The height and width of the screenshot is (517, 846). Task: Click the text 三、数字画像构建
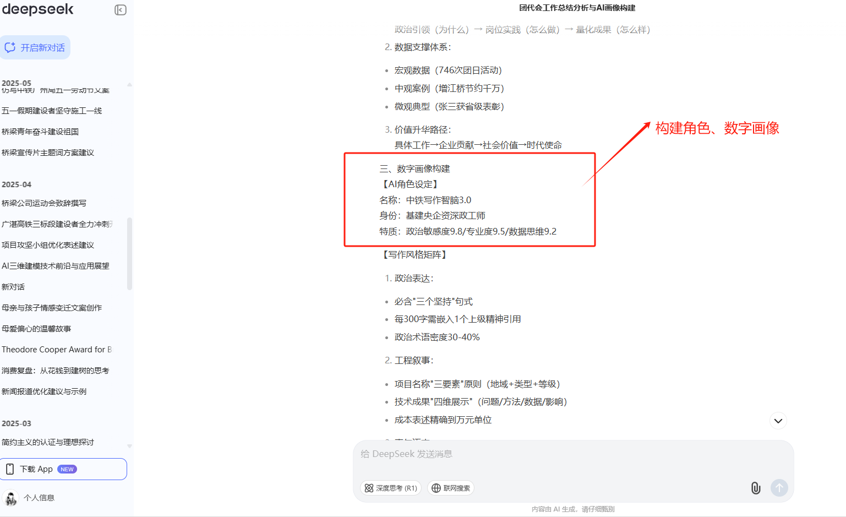click(x=414, y=168)
